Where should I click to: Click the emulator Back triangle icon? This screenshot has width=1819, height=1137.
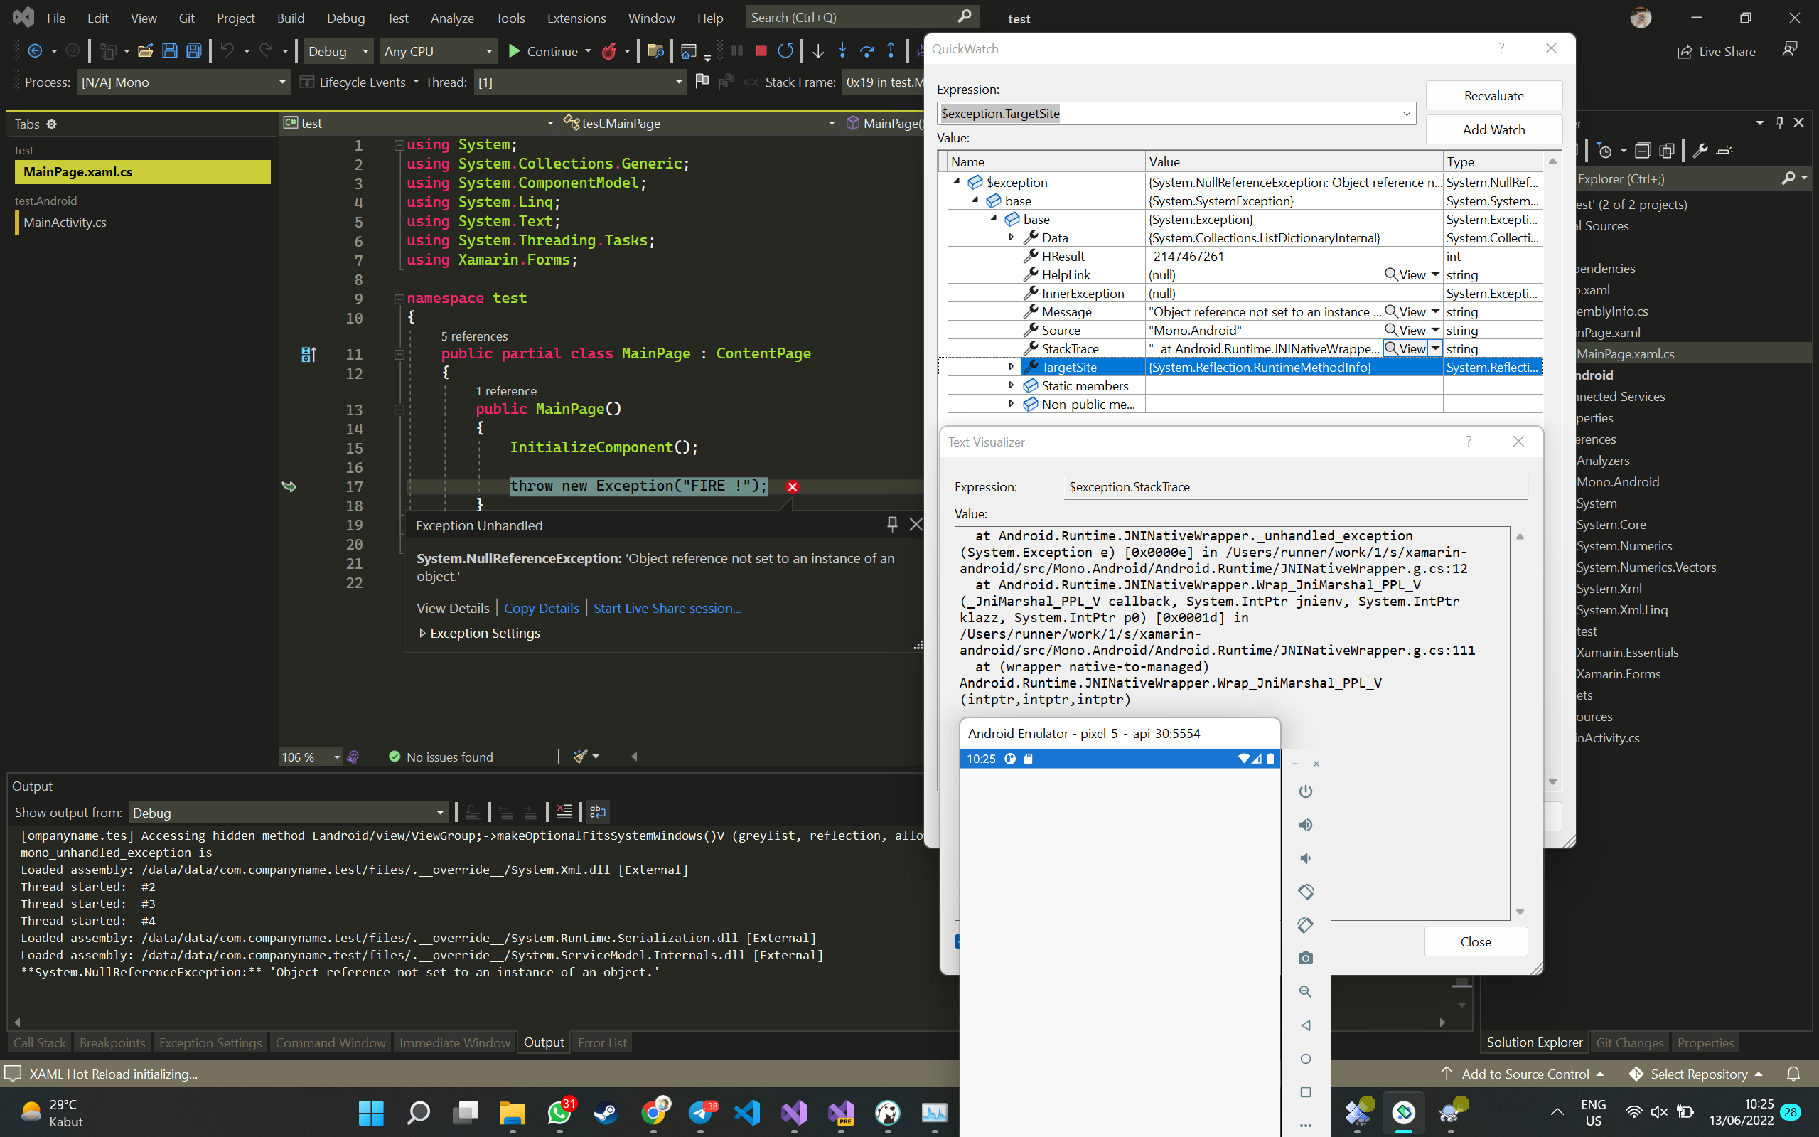coord(1306,1025)
